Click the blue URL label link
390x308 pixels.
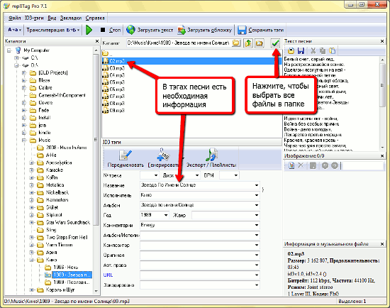pos(108,275)
